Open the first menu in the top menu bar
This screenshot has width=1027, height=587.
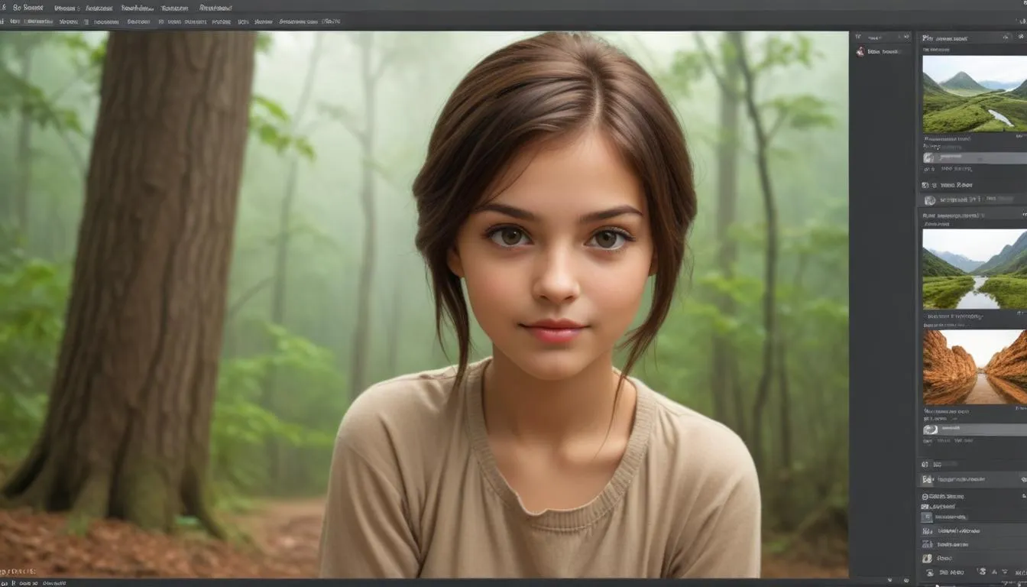point(28,8)
